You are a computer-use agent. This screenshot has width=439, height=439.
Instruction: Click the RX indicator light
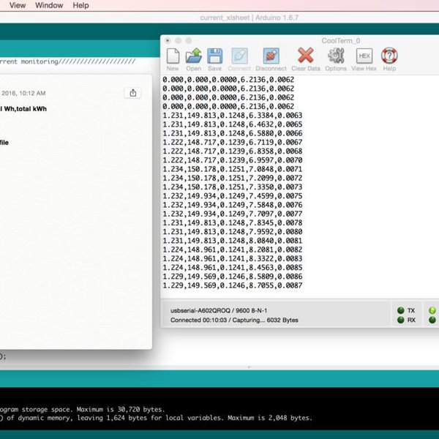point(401,320)
